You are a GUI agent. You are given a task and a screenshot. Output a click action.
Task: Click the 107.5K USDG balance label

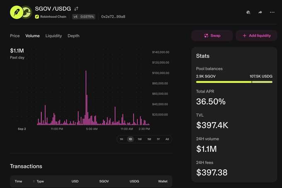(261, 76)
